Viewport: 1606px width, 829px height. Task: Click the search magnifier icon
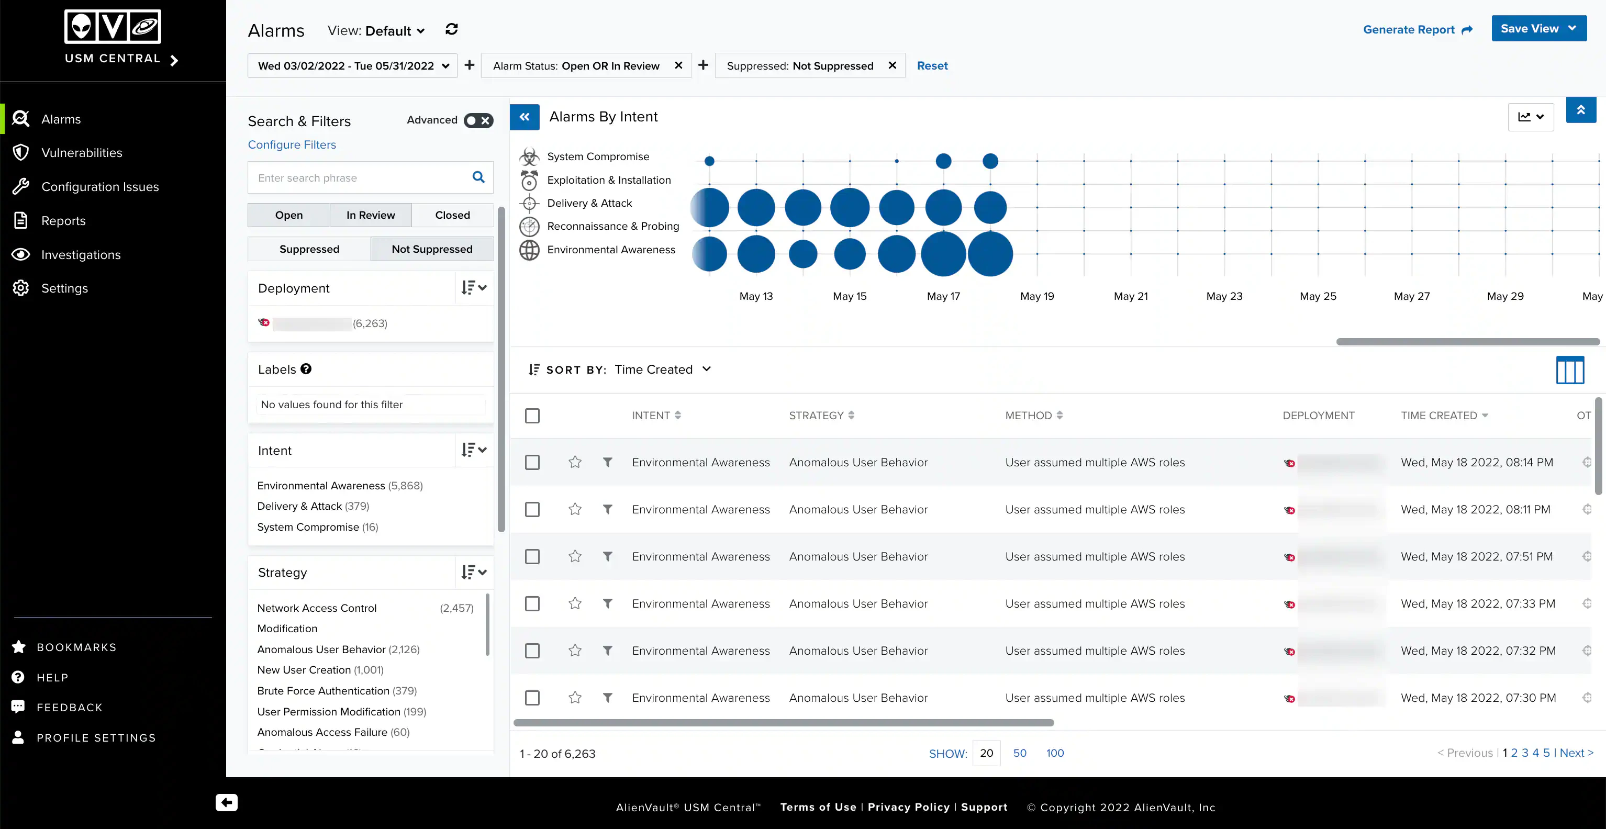(x=478, y=177)
